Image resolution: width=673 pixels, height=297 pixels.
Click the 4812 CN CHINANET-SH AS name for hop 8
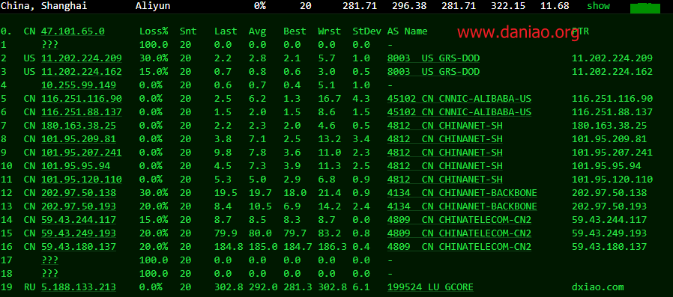click(x=444, y=139)
